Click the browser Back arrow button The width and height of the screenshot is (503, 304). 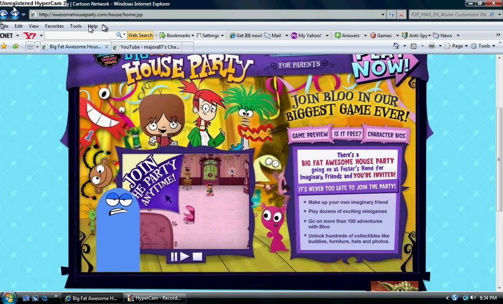click(3, 14)
